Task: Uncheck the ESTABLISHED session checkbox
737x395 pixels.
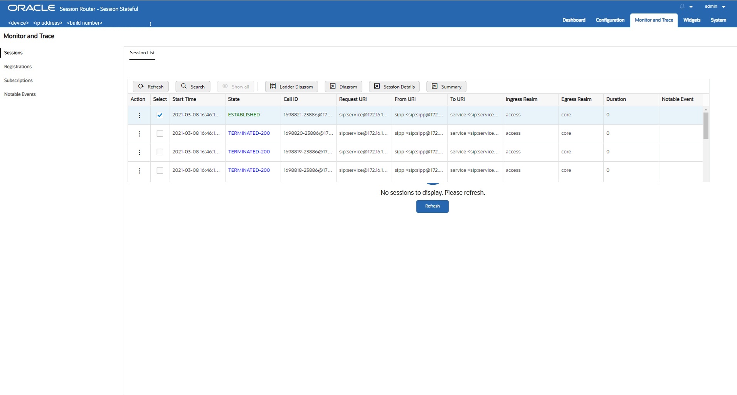Action: point(160,115)
